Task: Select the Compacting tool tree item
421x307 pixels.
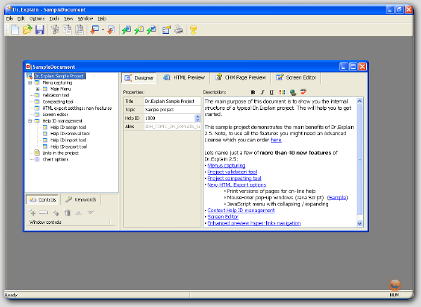Action: click(58, 102)
